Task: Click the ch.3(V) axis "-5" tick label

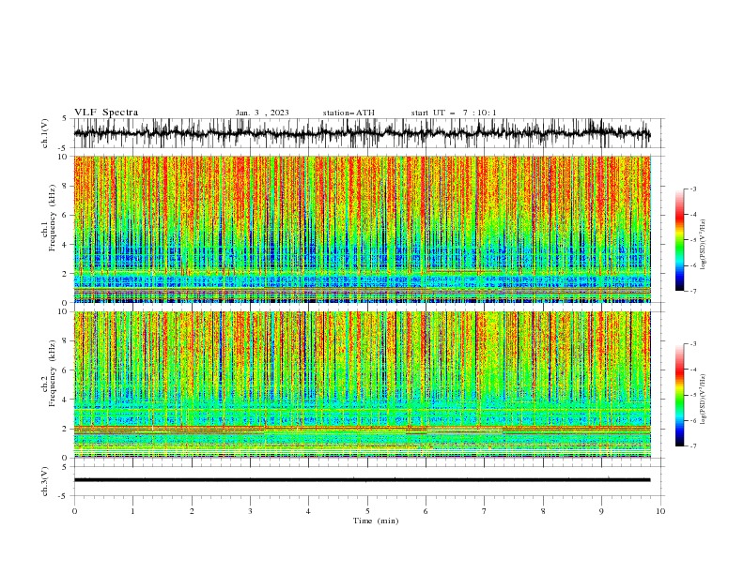Action: point(63,496)
